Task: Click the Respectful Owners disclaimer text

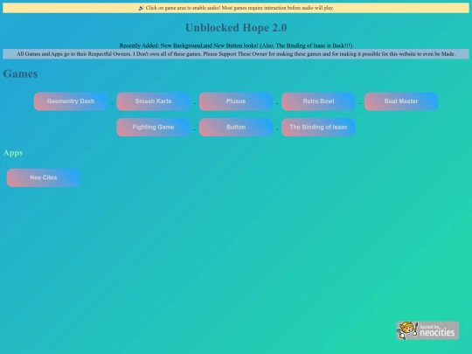Action: pyautogui.click(x=236, y=54)
